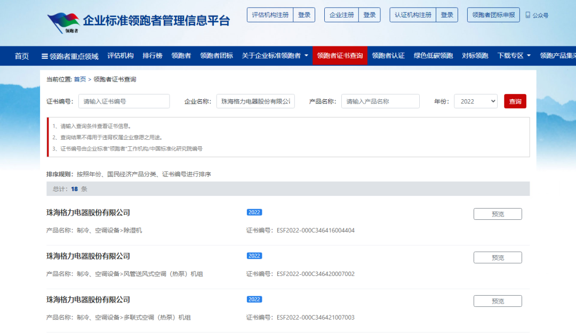Image resolution: width=576 pixels, height=333 pixels.
Task: Open the 领跑者证书查询 tab
Action: (x=340, y=56)
